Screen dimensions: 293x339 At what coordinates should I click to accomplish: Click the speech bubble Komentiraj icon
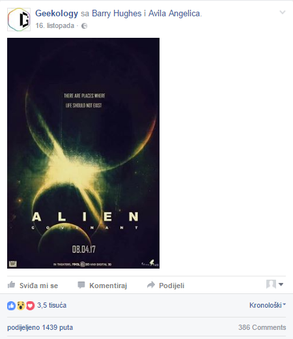81,285
